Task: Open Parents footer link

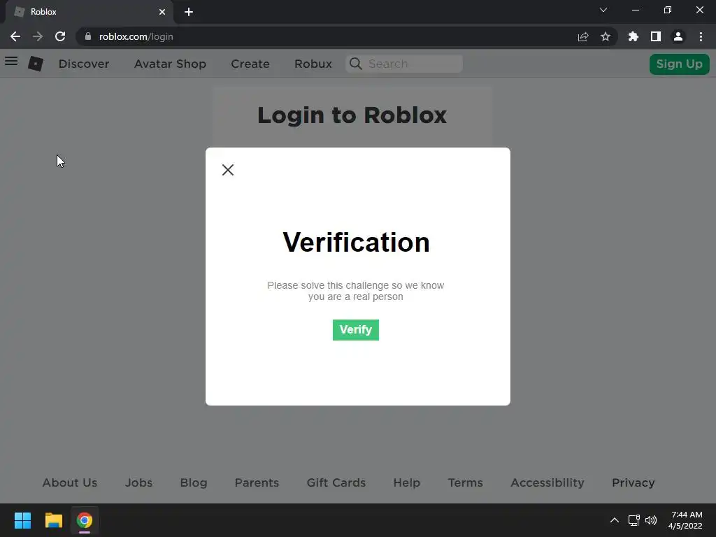Action: pos(257,482)
